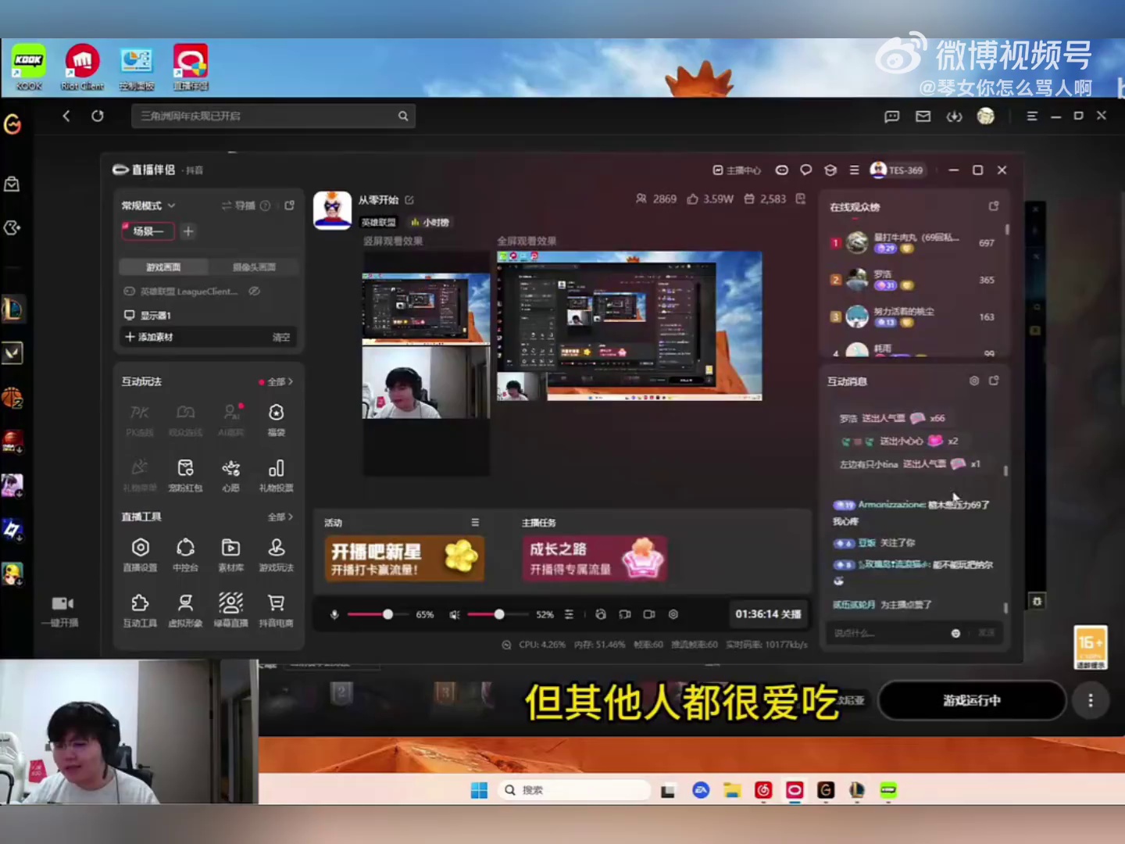Open download icon in outer game client
Screen dimensions: 1125x844
[954, 116]
